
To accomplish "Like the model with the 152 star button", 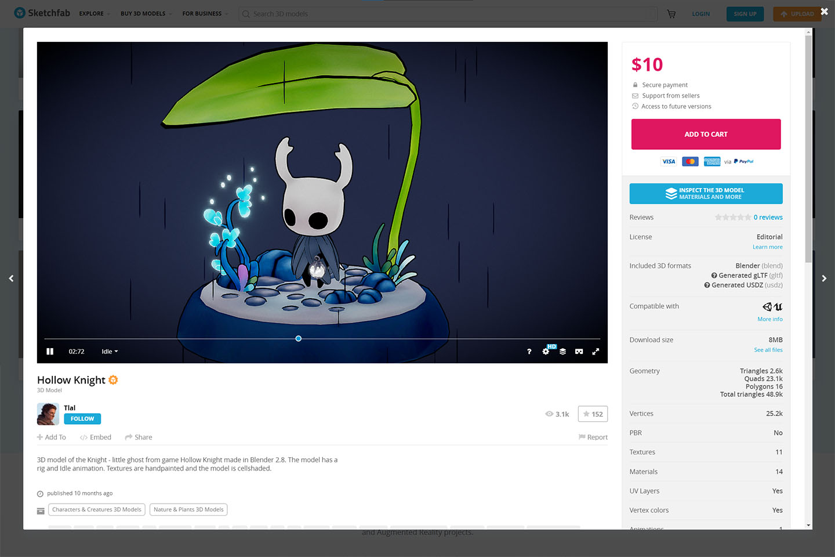I will coord(593,414).
